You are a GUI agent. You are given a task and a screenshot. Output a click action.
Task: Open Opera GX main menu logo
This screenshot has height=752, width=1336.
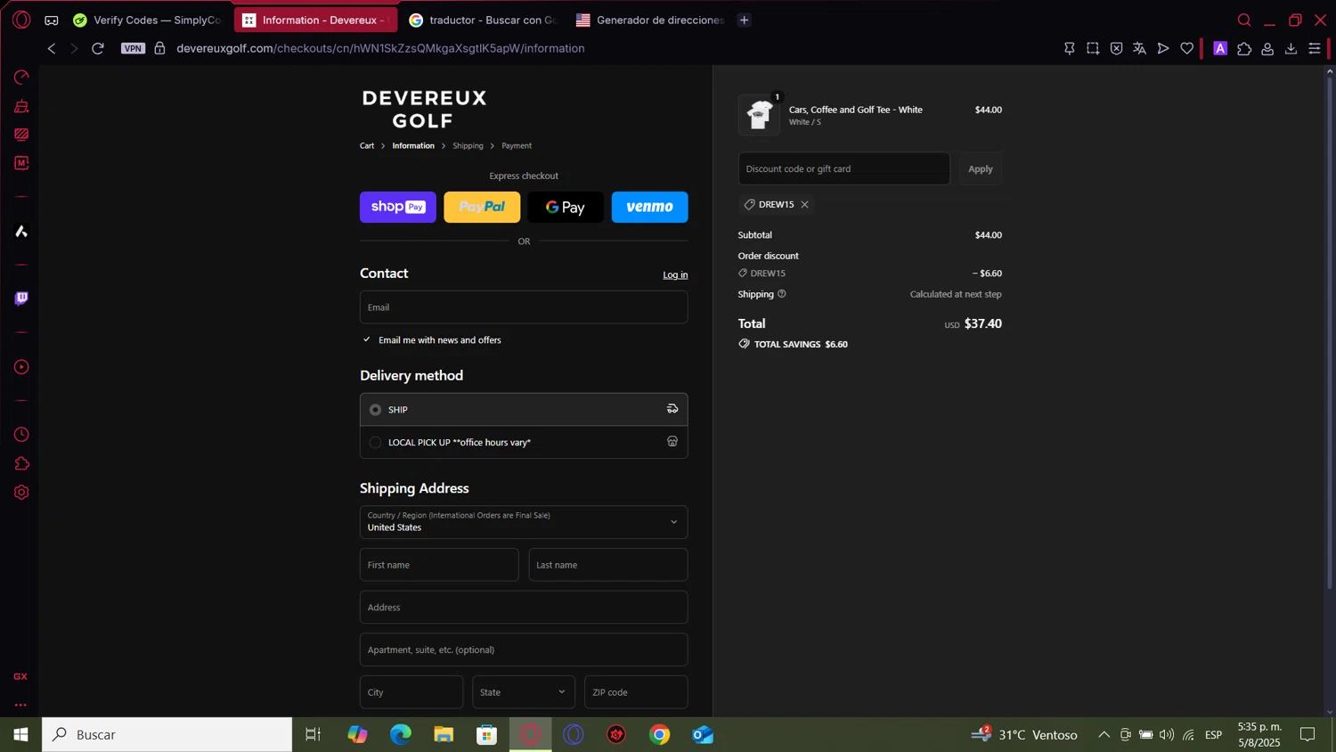coord(21,20)
